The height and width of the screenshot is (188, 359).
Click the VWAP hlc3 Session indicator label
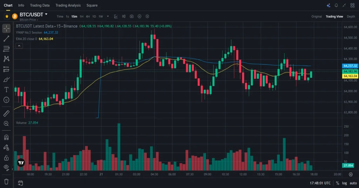coord(29,32)
